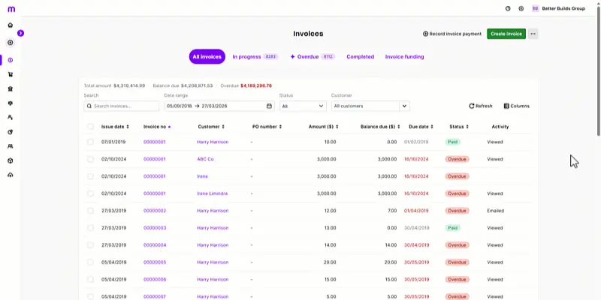Screen dimensions: 601x300
Task: Click Record invoice payment
Action: coord(452,34)
